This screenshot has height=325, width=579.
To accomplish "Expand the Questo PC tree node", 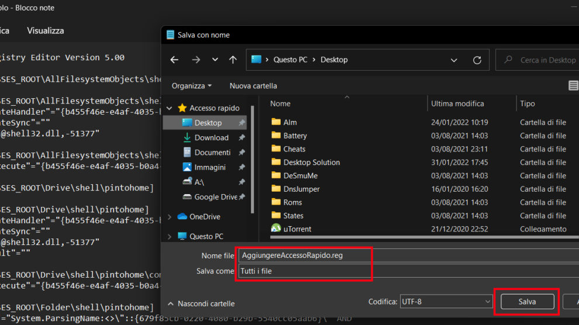I will click(x=170, y=237).
